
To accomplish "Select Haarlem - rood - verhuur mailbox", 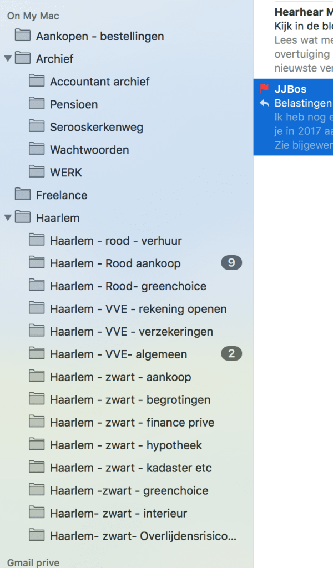I will [x=115, y=241].
